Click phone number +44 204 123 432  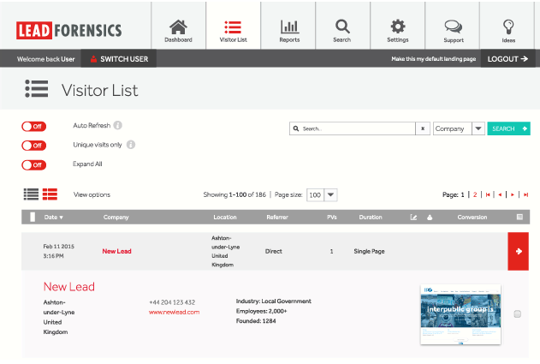(x=172, y=302)
